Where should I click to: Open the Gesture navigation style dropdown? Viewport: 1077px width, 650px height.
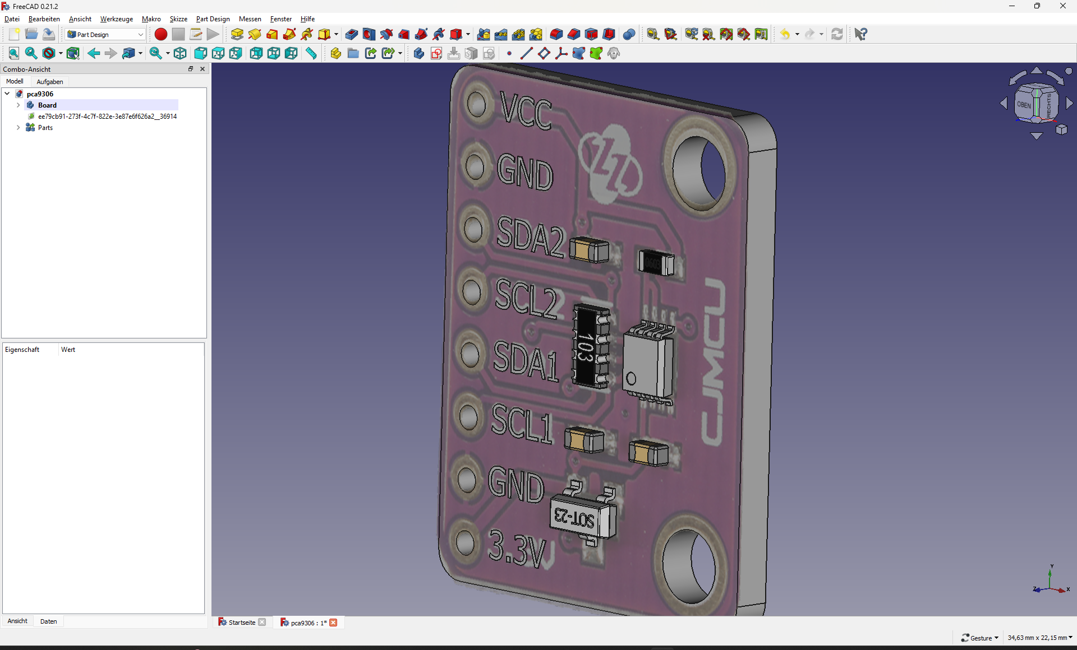point(980,638)
